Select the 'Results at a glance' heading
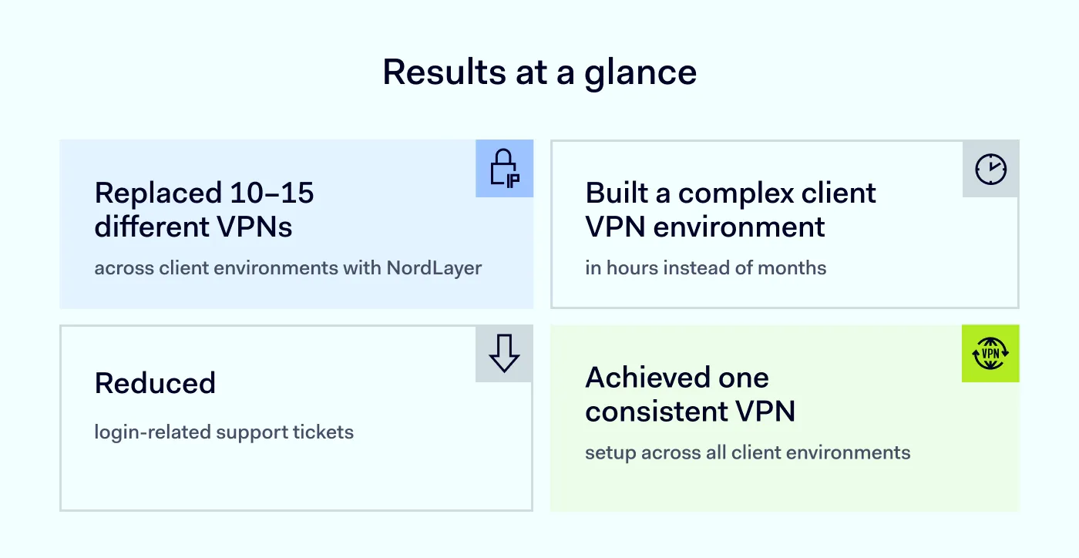Screen dimensions: 1079x558 click(539, 72)
